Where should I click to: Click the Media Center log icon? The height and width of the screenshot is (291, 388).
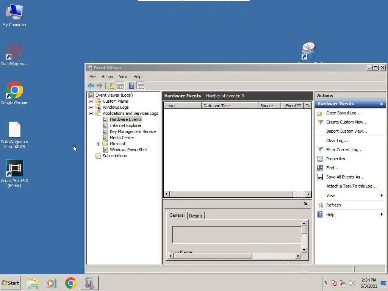(105, 138)
